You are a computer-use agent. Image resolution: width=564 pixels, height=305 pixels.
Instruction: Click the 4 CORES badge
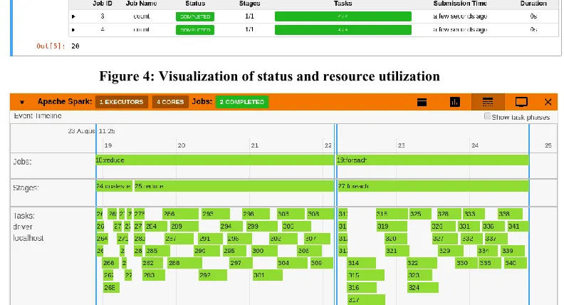[170, 102]
